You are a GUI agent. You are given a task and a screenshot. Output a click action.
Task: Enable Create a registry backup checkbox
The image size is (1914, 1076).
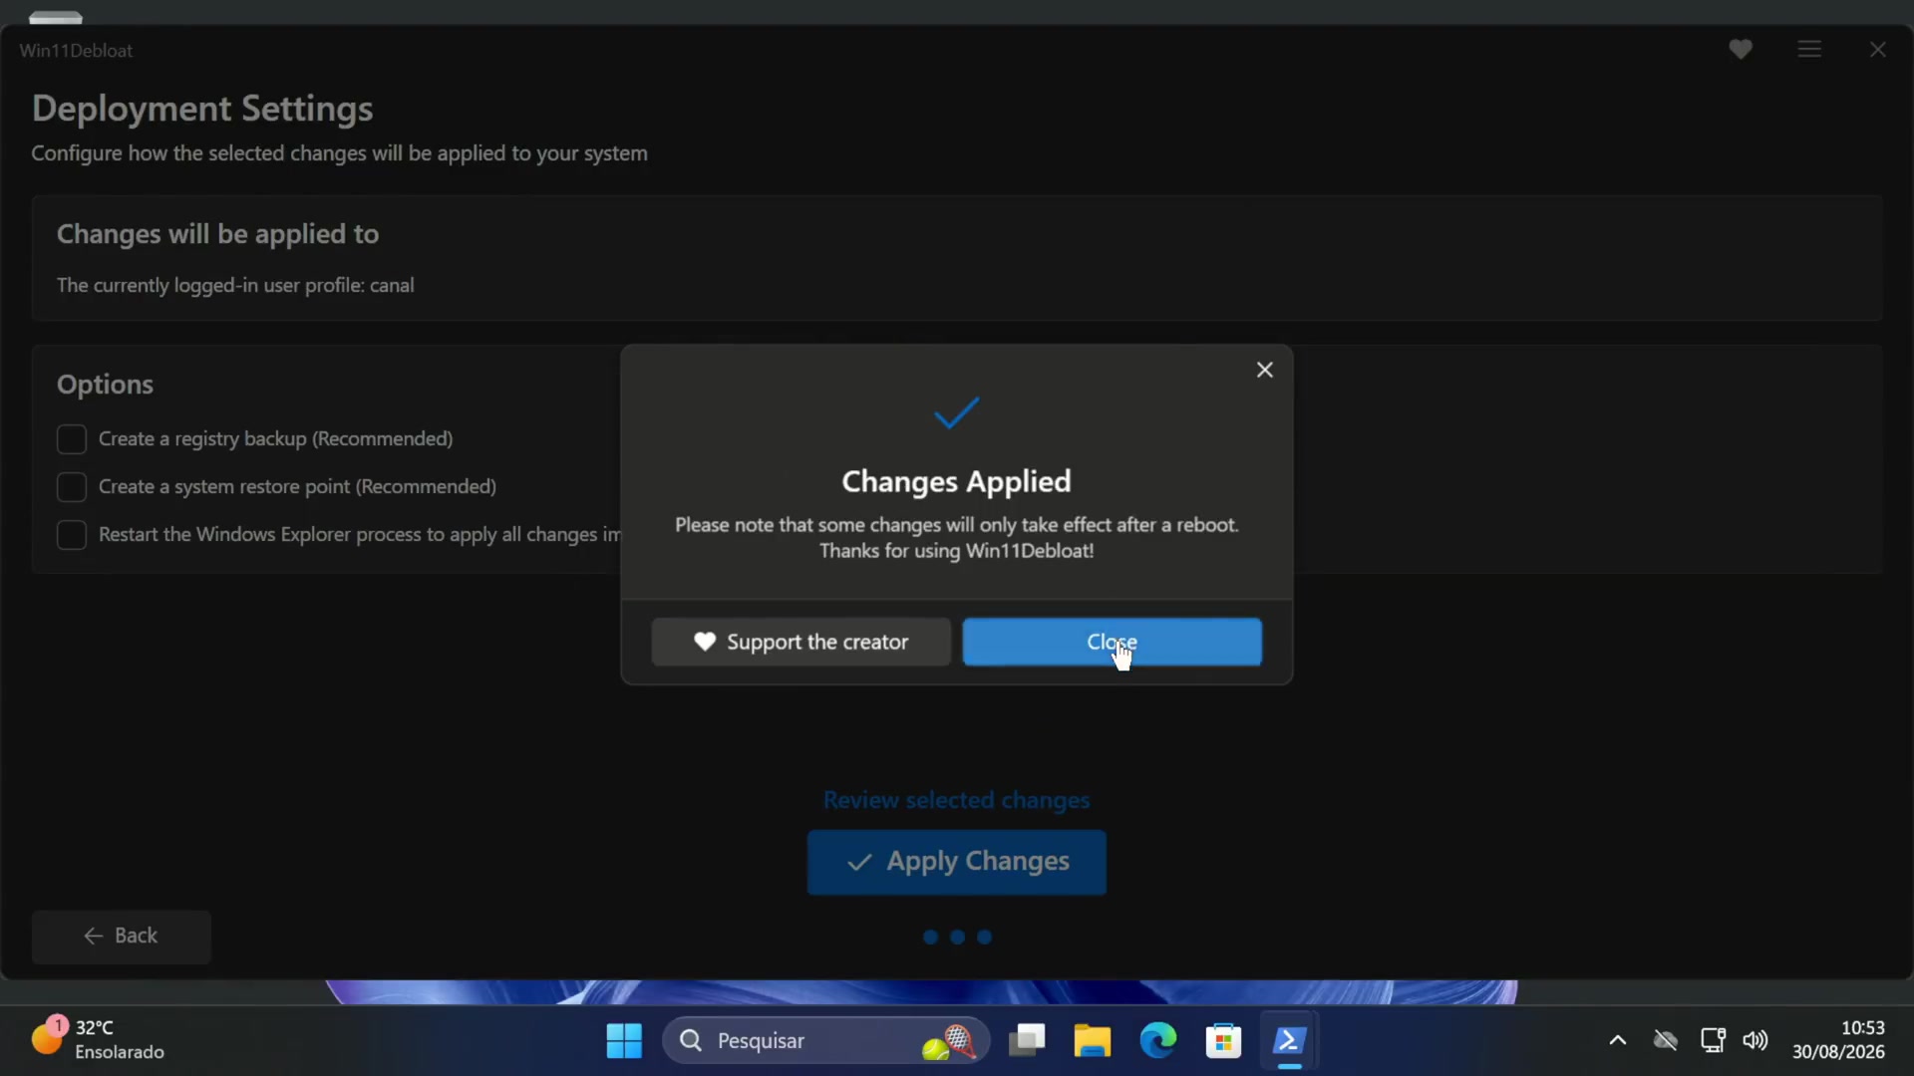coord(72,439)
